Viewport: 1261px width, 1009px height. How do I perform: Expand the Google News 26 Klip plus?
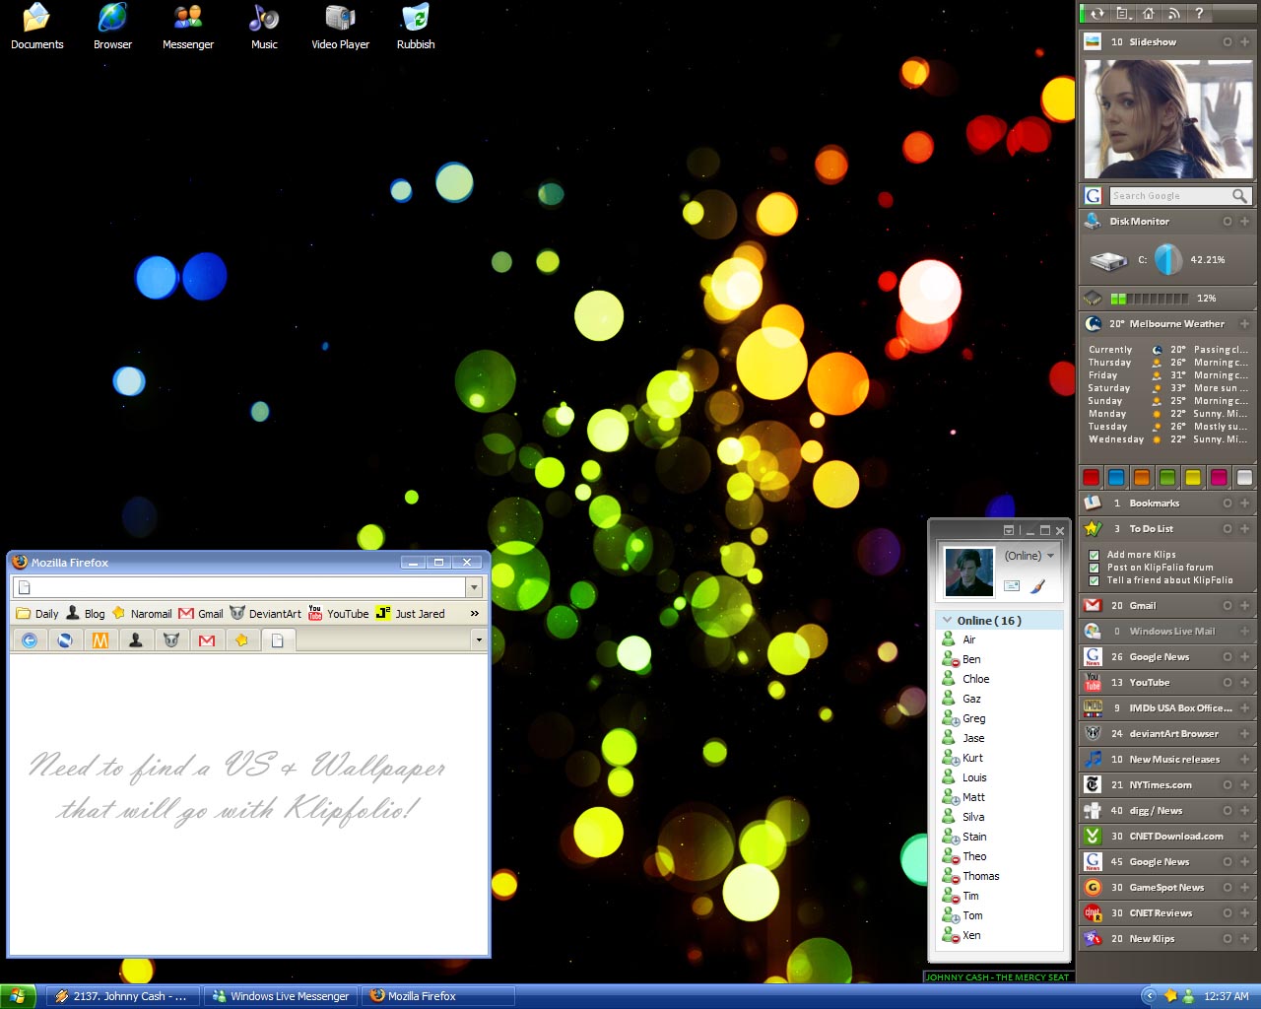point(1244,656)
